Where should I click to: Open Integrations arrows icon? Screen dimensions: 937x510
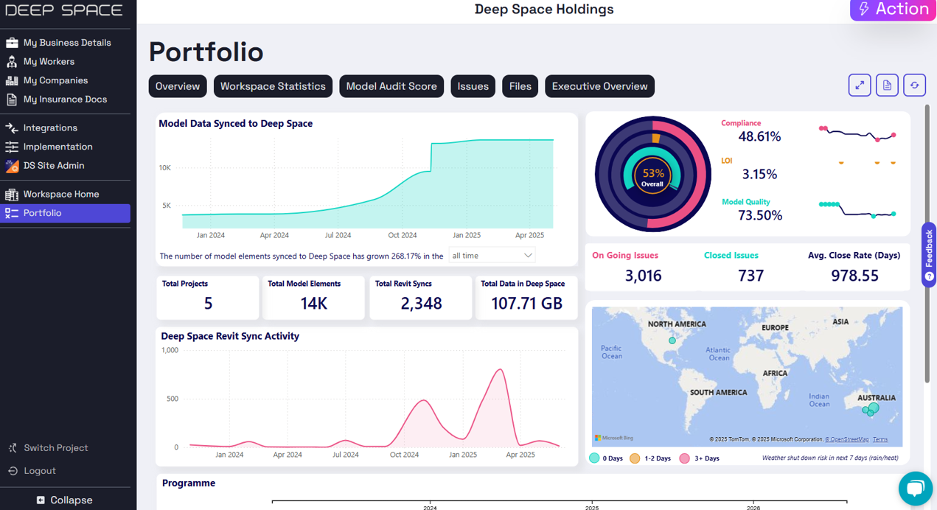(x=12, y=128)
